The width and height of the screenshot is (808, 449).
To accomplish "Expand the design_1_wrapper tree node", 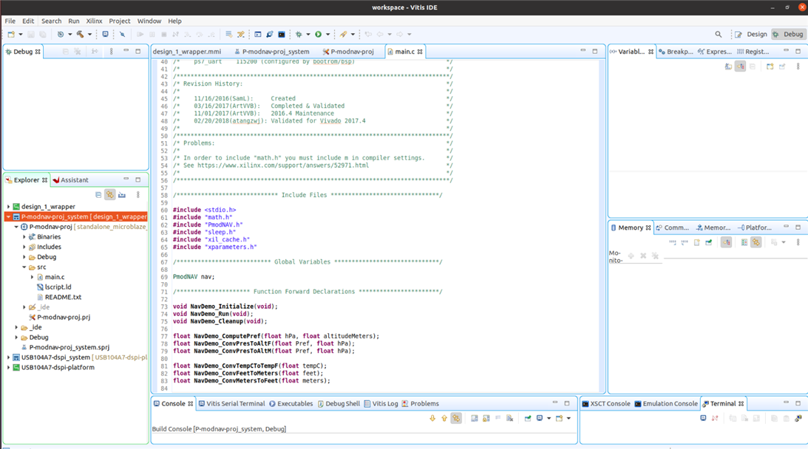I will [x=8, y=207].
